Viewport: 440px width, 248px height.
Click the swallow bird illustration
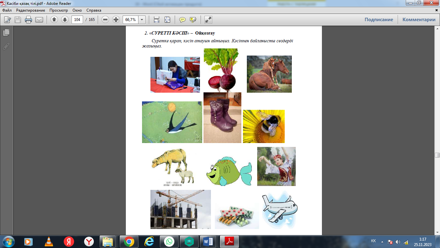[x=172, y=122]
